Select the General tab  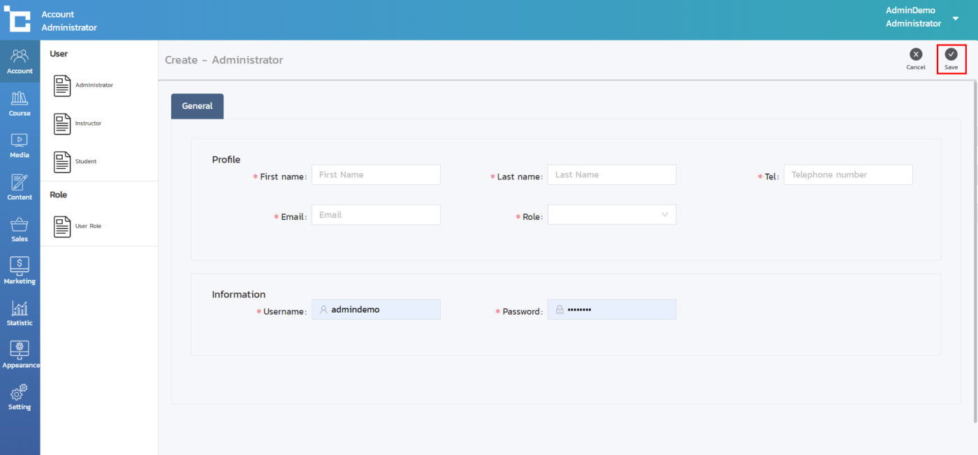pos(197,106)
